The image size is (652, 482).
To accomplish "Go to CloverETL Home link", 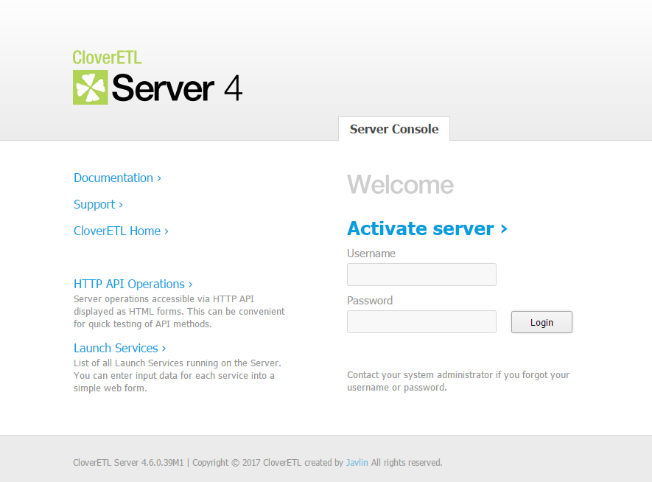I will pos(121,231).
